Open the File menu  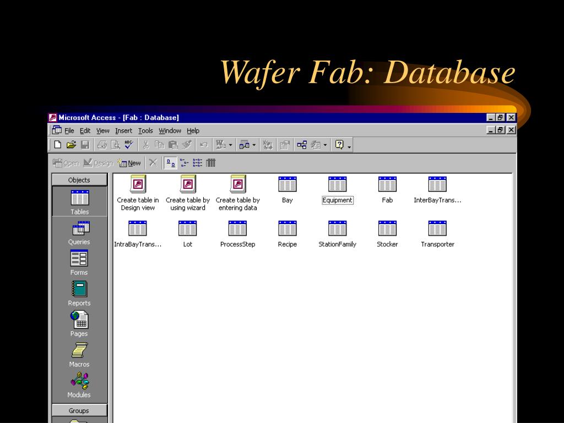(x=69, y=131)
